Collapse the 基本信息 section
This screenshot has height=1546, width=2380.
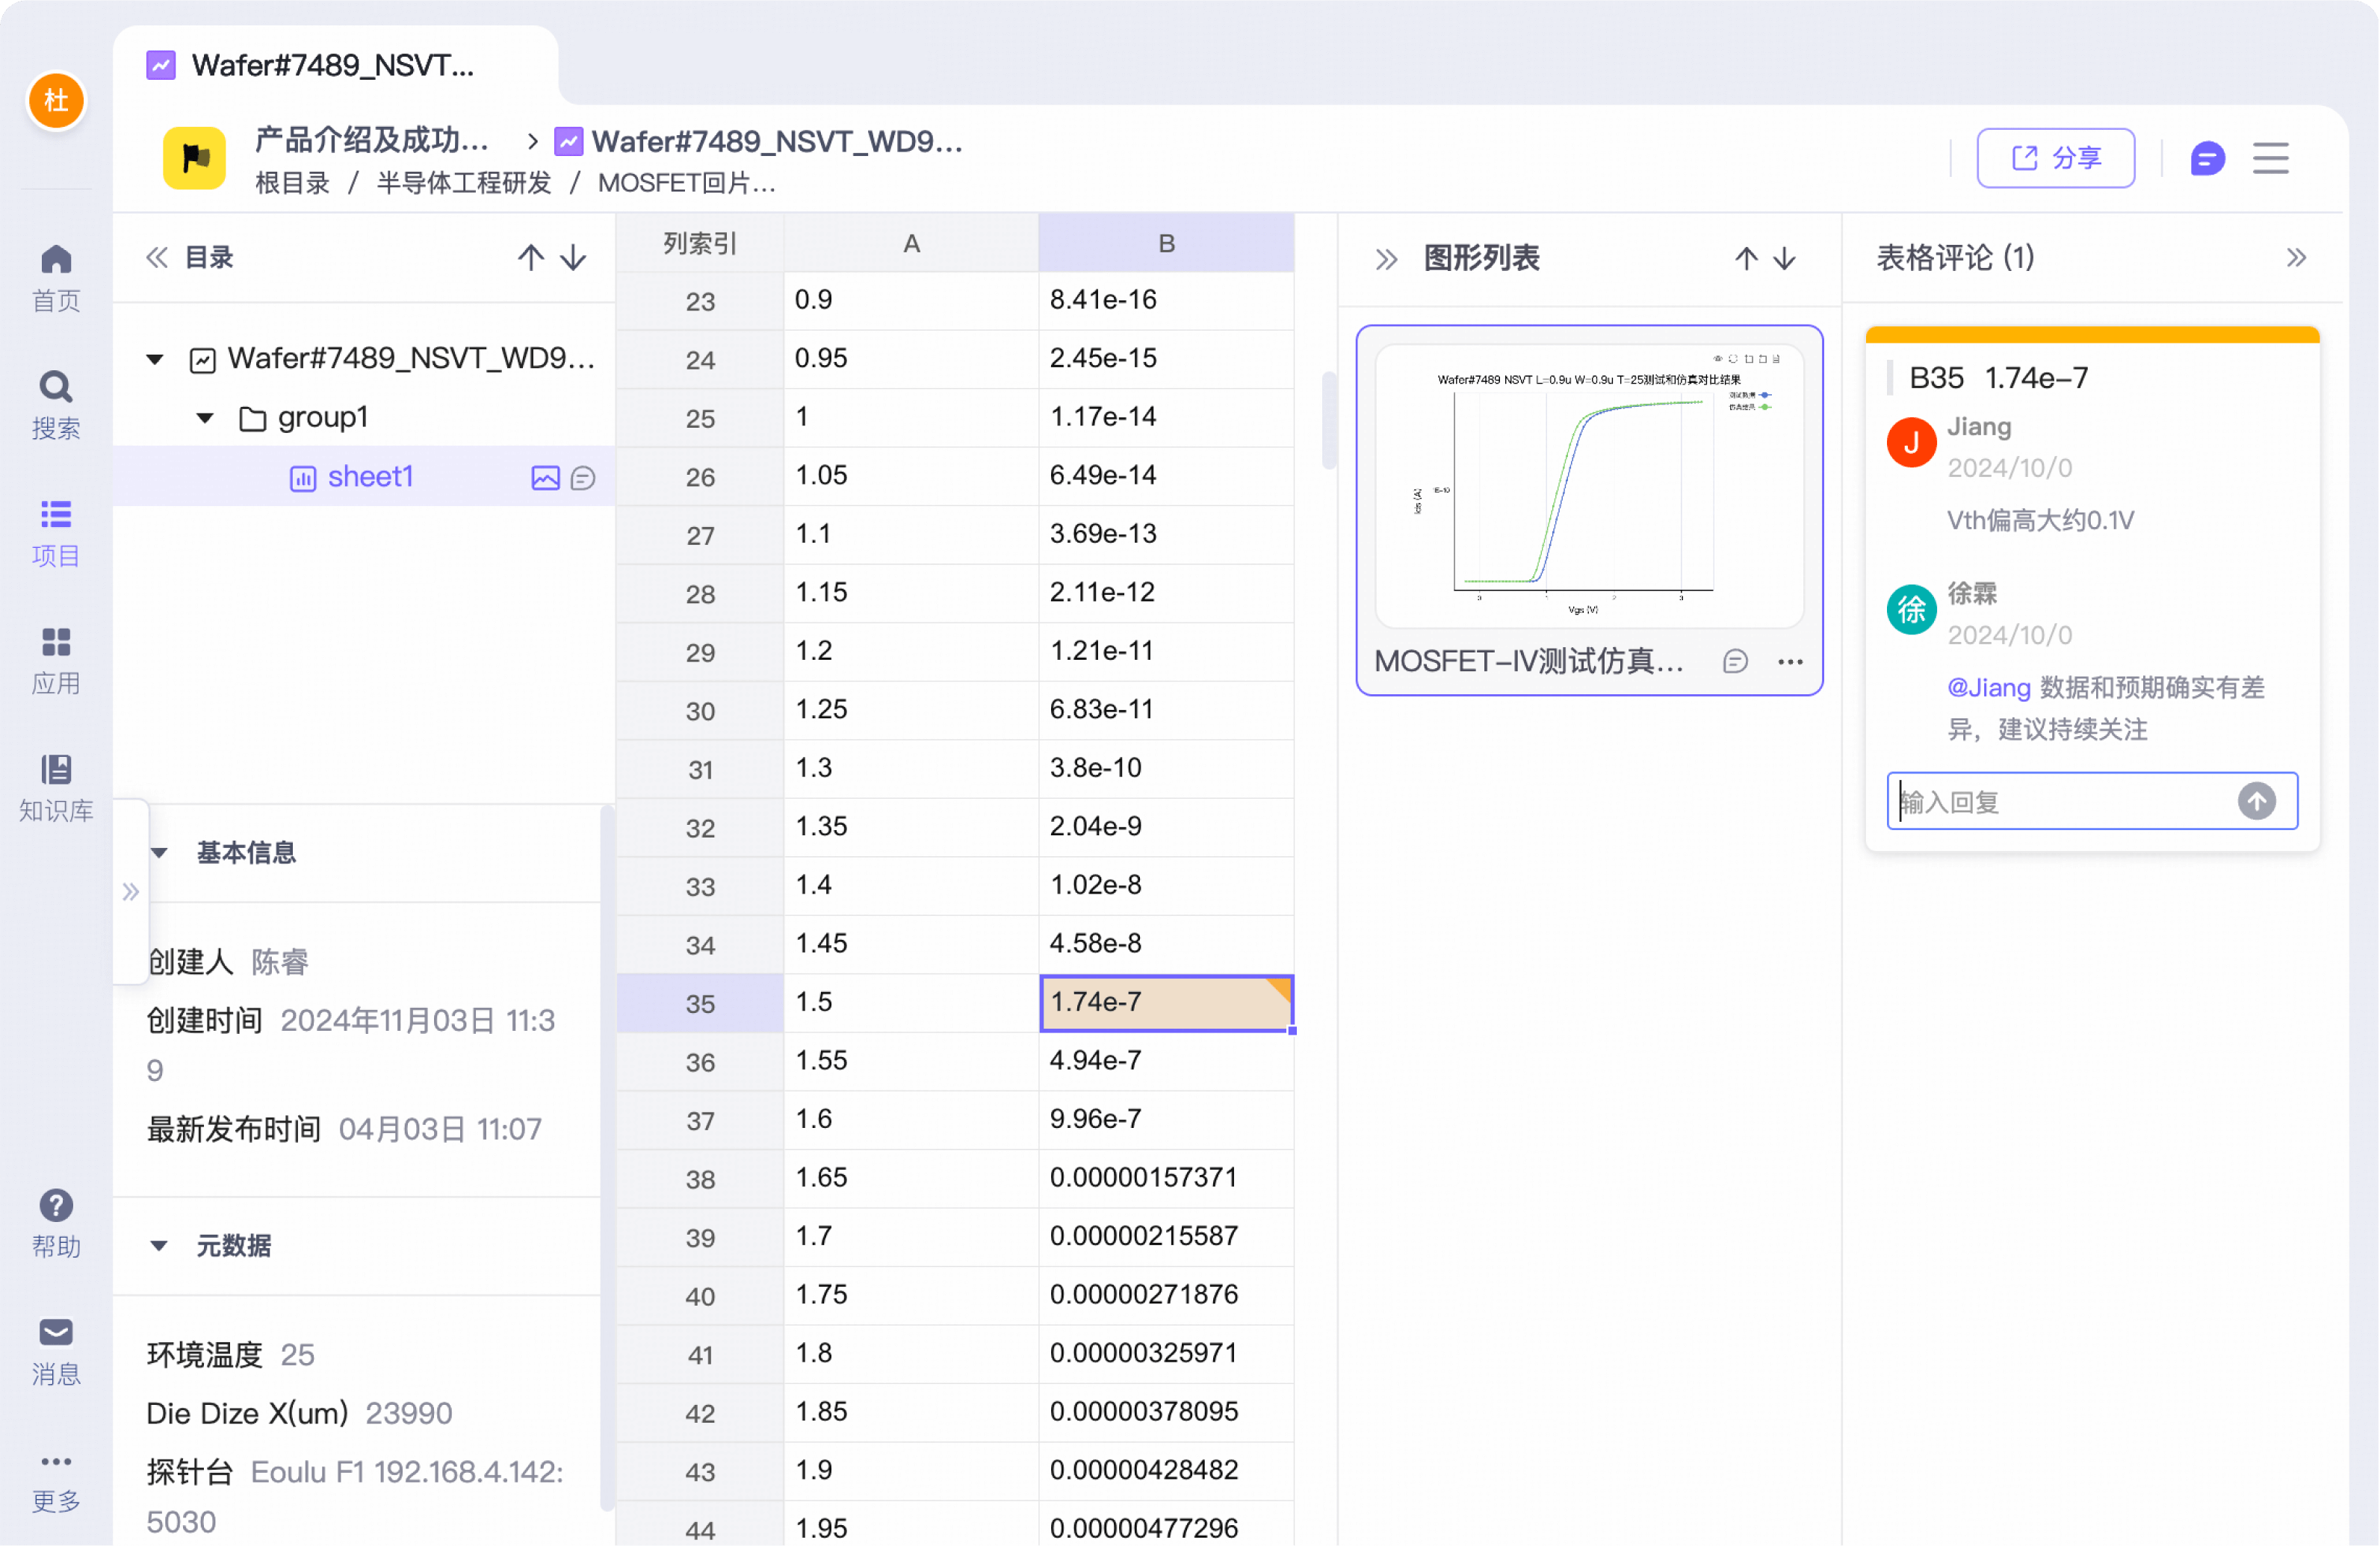click(159, 853)
